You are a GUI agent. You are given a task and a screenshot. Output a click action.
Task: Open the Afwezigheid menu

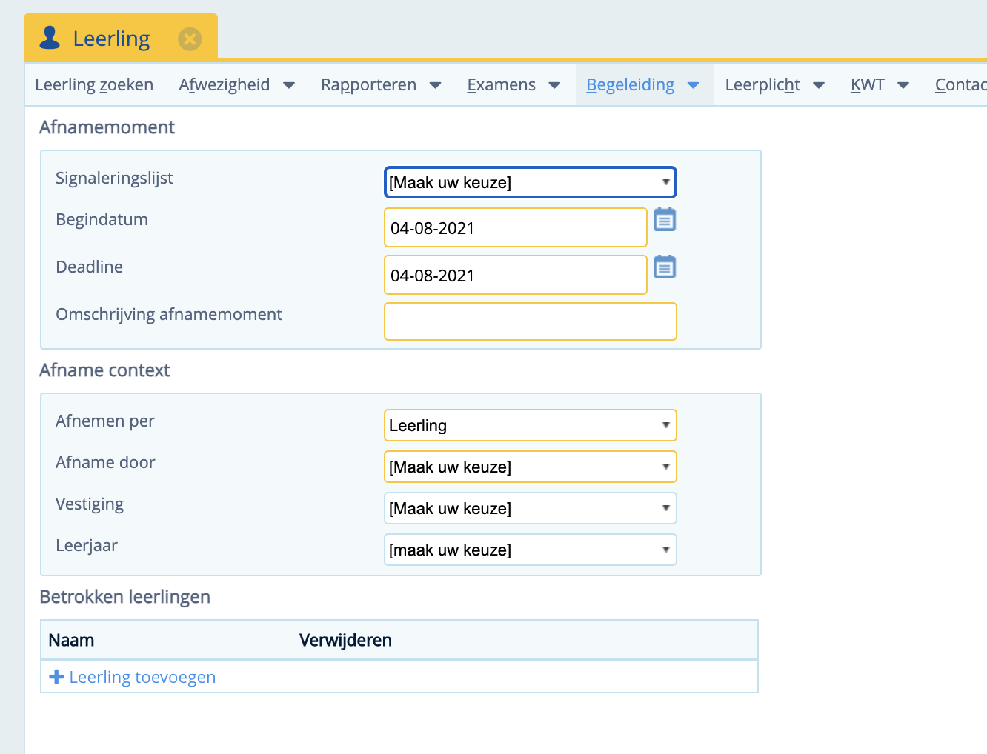point(225,85)
